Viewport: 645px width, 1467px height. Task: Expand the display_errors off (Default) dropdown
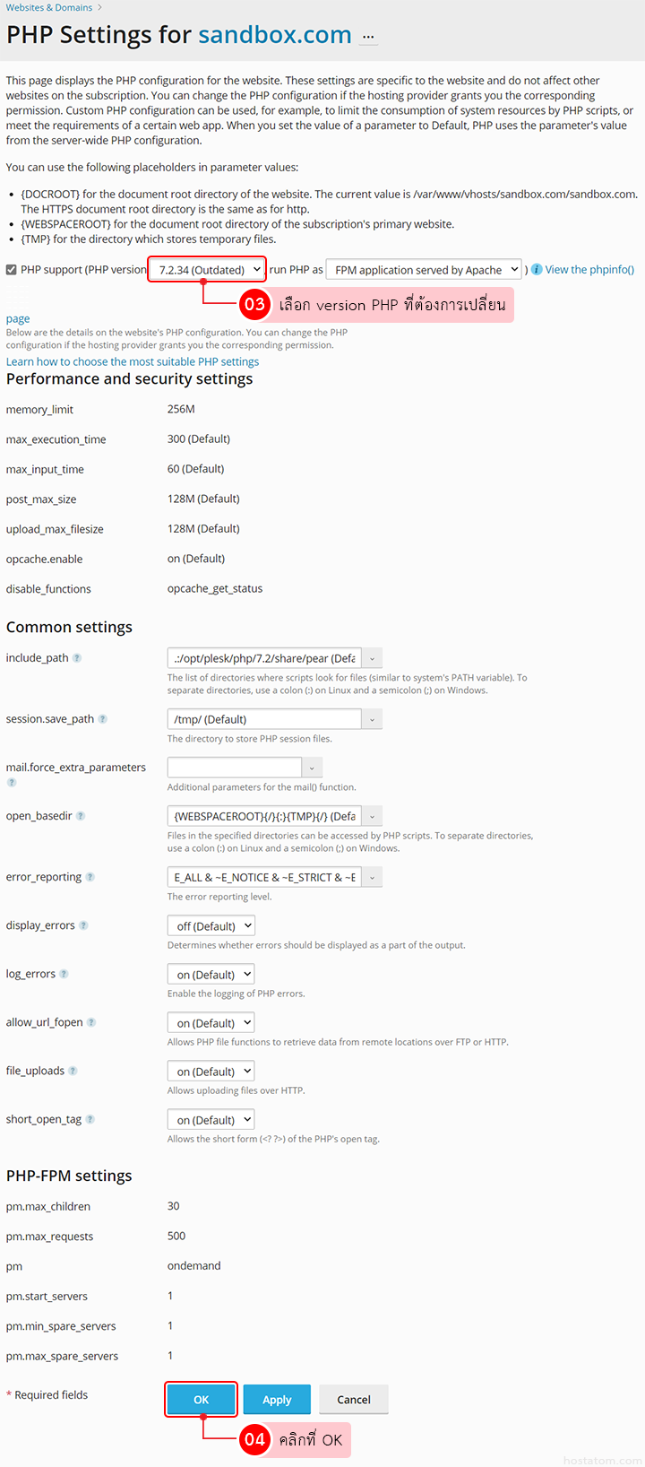coord(211,926)
